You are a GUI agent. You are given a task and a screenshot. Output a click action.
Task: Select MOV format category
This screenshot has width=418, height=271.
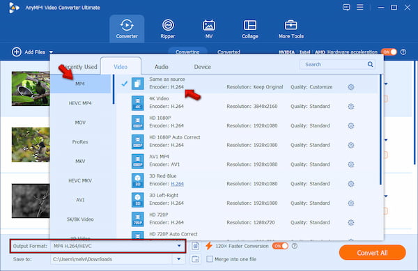click(80, 123)
